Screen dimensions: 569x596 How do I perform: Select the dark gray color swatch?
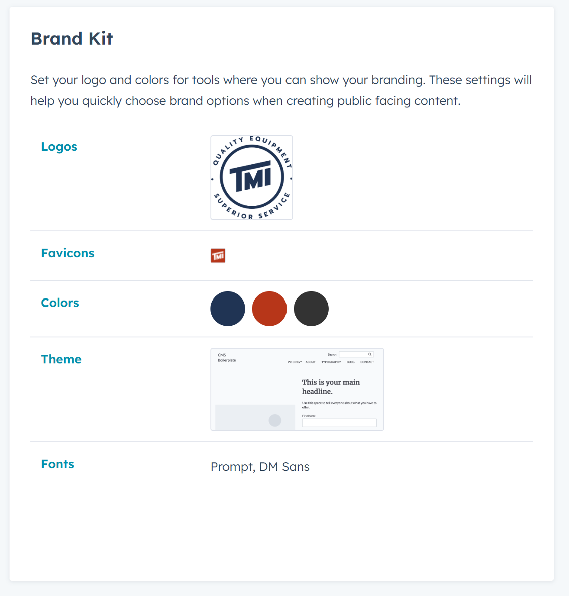311,308
